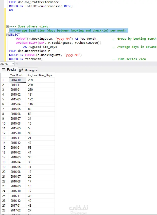Select the cell 2015-04
157x215 pixels.
tap(18, 104)
